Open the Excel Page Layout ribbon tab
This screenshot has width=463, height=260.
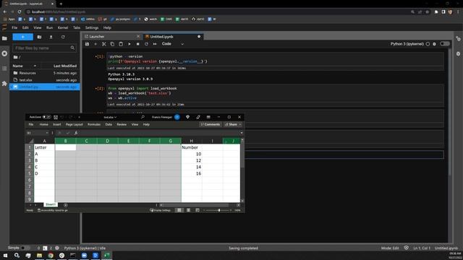coord(74,124)
